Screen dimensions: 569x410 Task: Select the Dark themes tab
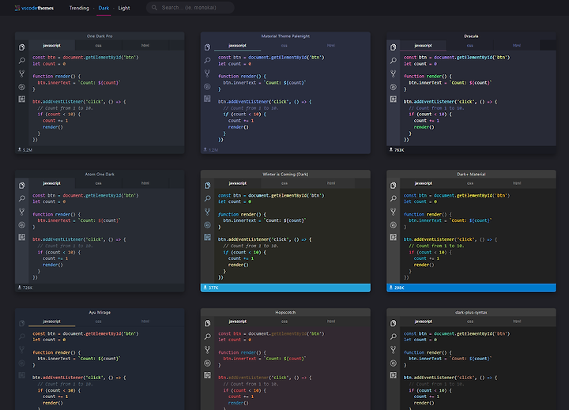tap(104, 8)
